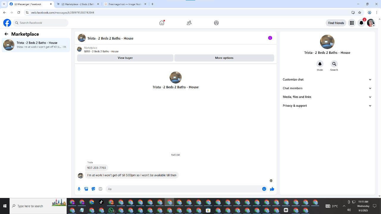Image resolution: width=381 pixels, height=214 pixels.
Task: Open the emoji picker in composer
Action: pos(264,189)
